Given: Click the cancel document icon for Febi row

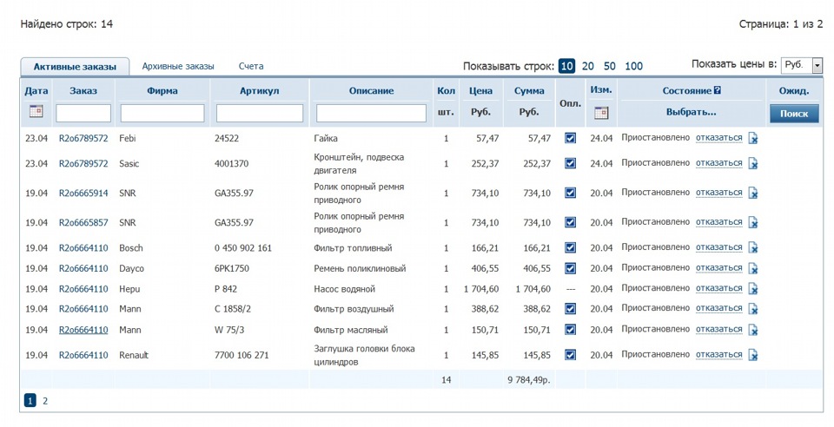Looking at the screenshot, I should (753, 138).
